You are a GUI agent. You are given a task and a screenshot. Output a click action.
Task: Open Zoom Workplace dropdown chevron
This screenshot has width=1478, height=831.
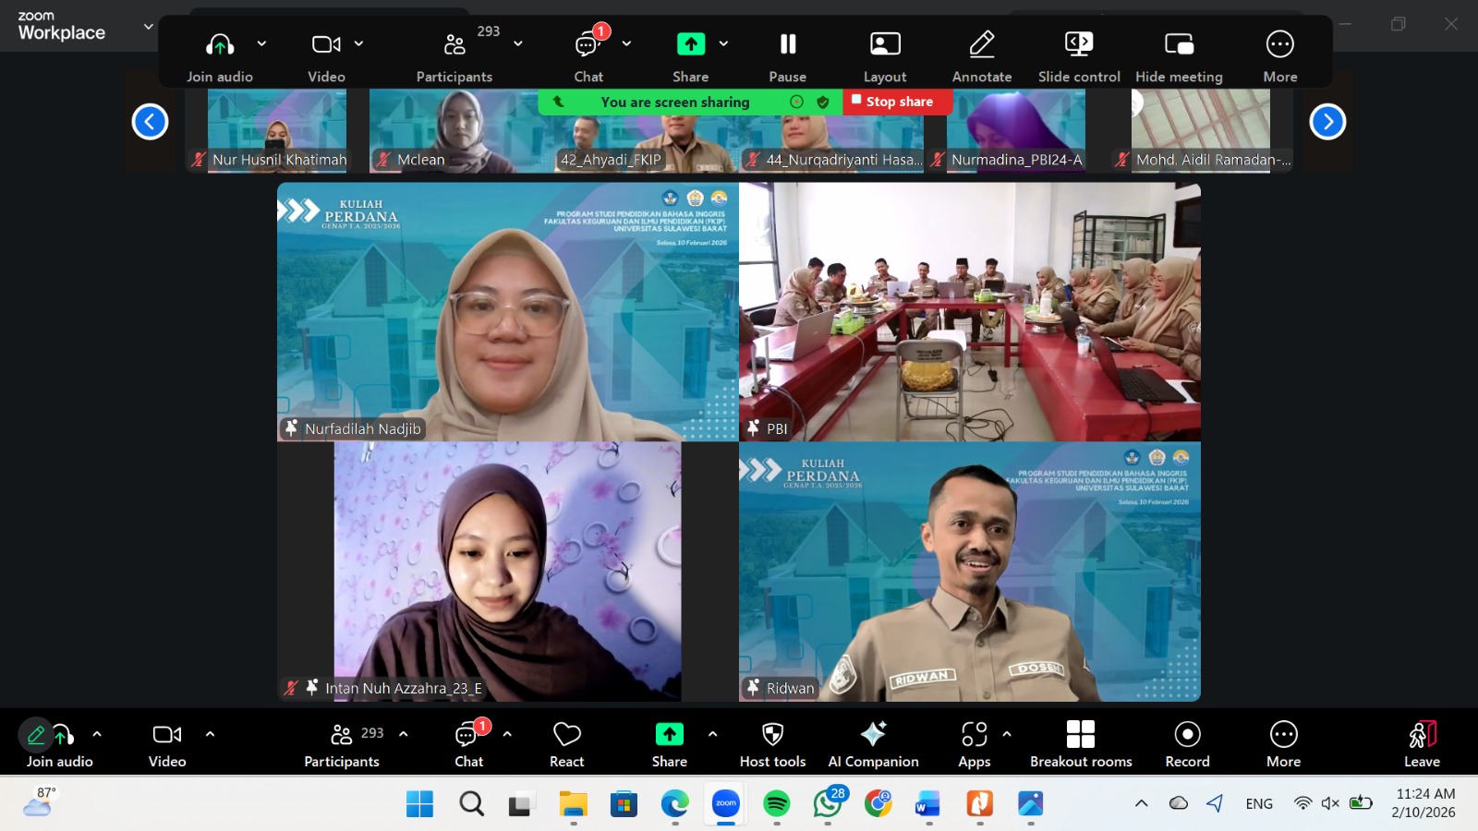coord(148,27)
